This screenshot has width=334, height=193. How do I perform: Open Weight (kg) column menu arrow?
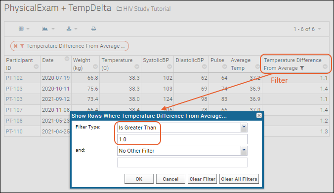click(x=95, y=66)
